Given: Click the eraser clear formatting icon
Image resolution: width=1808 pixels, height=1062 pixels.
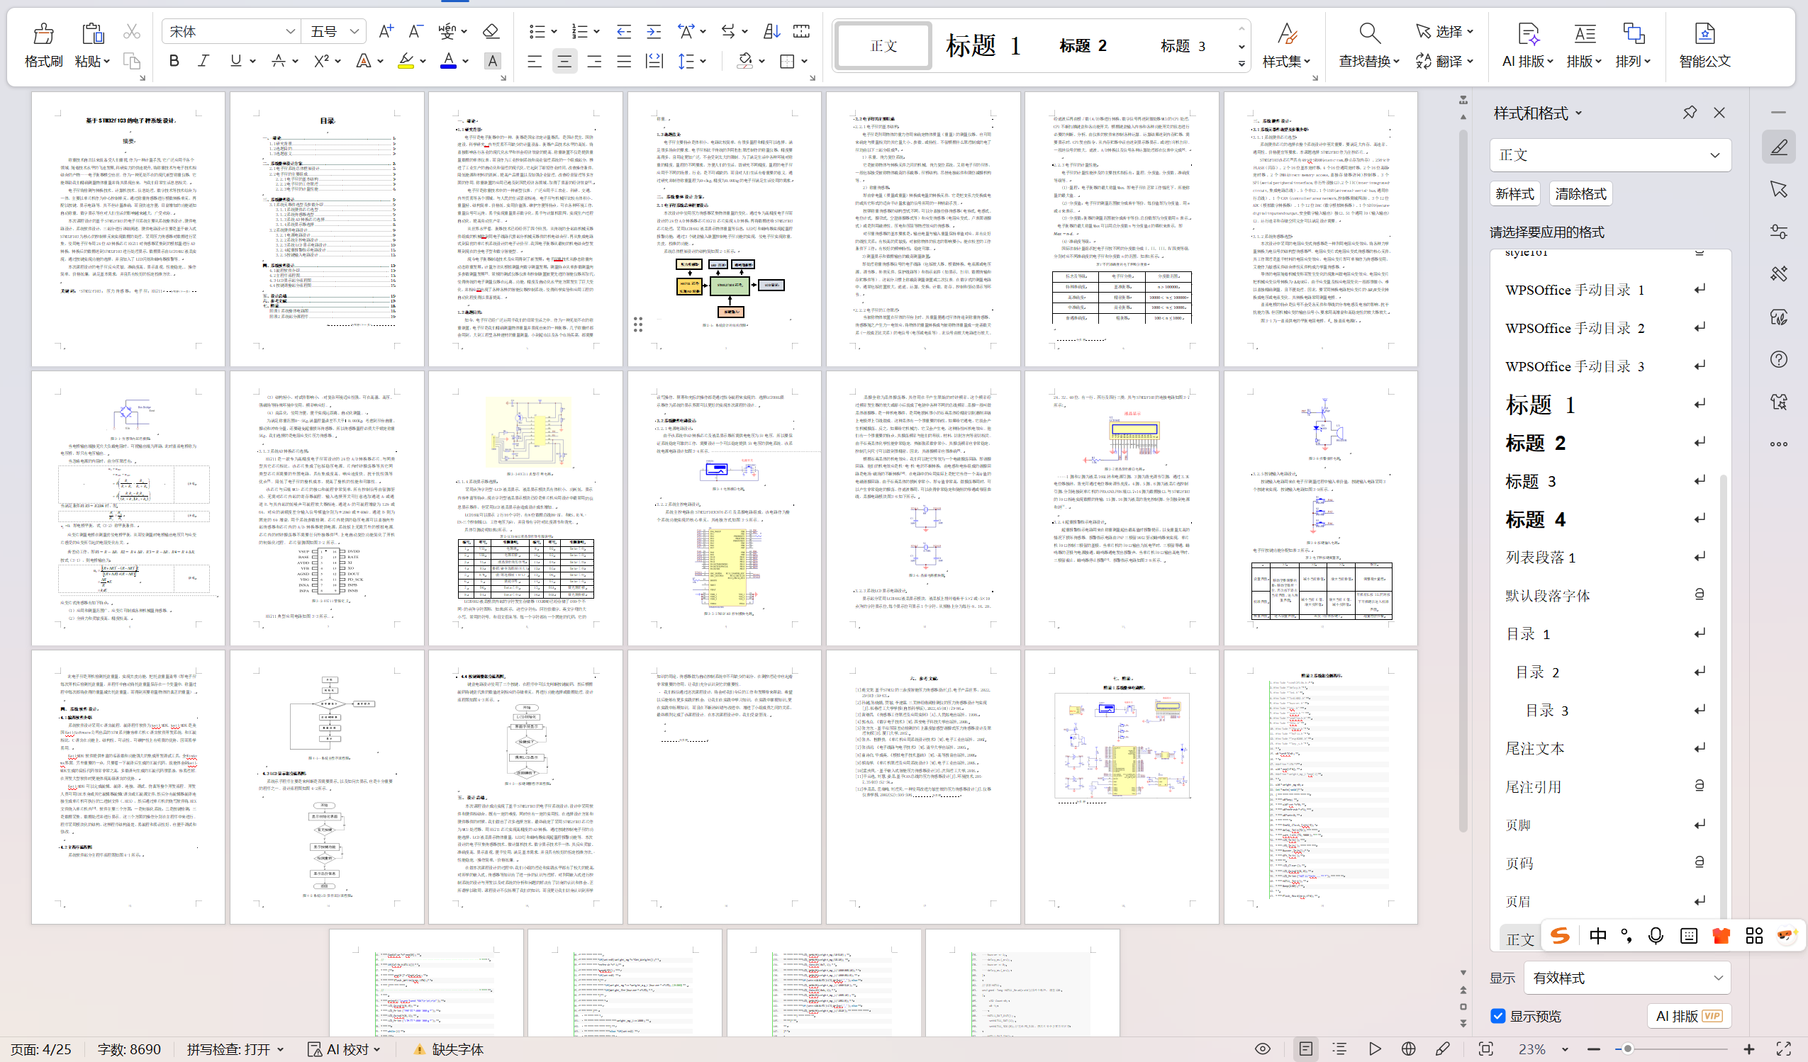Looking at the screenshot, I should [491, 31].
